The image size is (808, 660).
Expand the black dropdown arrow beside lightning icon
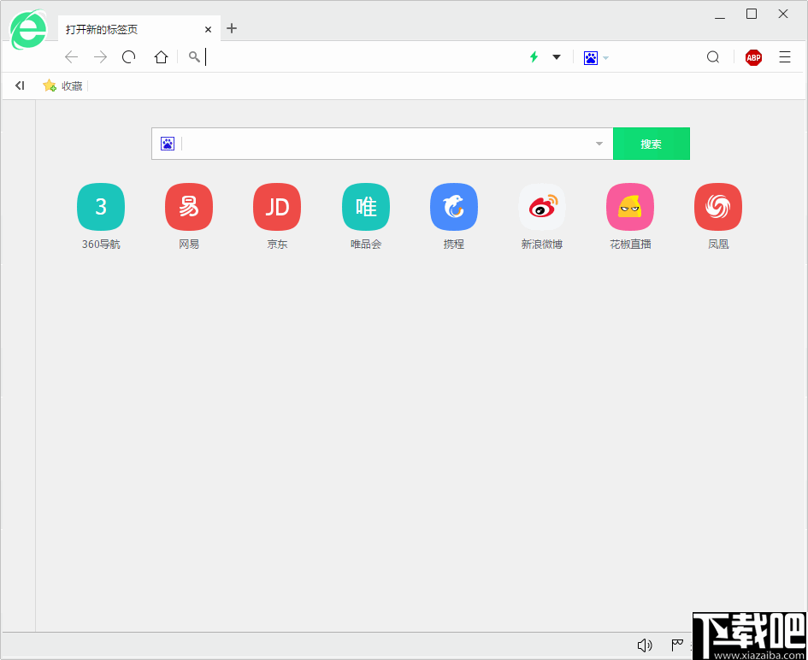[x=557, y=57]
